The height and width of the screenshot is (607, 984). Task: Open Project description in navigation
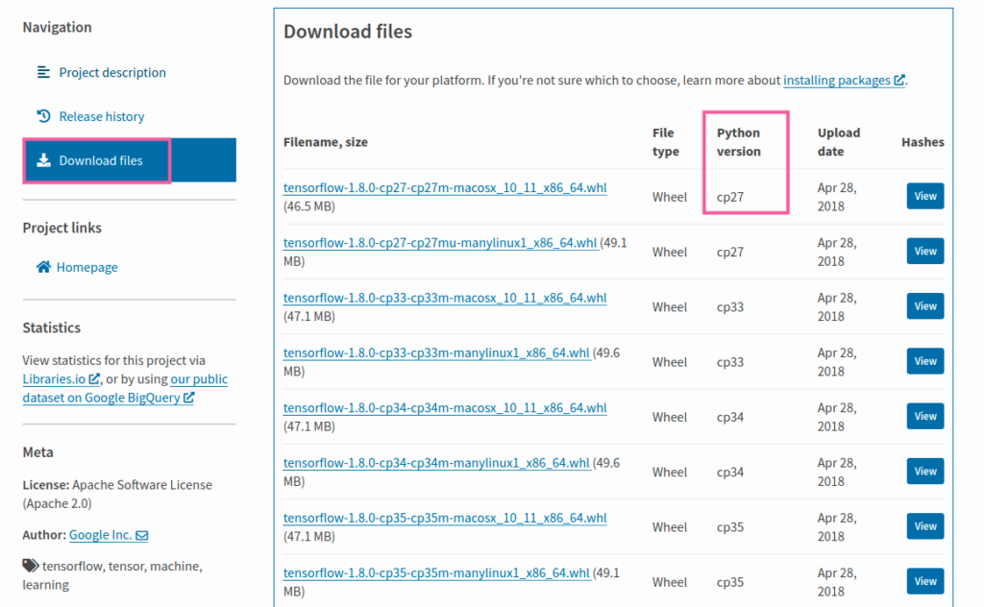pos(112,73)
